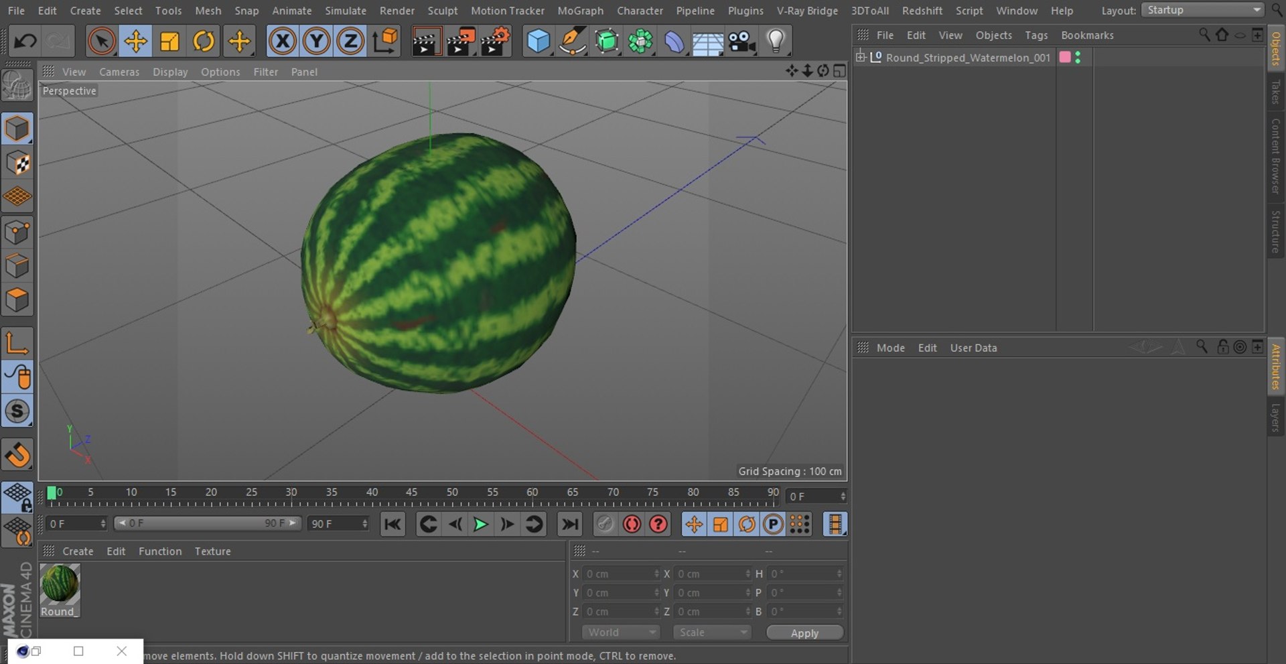Toggle Snap S icon in sidebar

pos(17,411)
